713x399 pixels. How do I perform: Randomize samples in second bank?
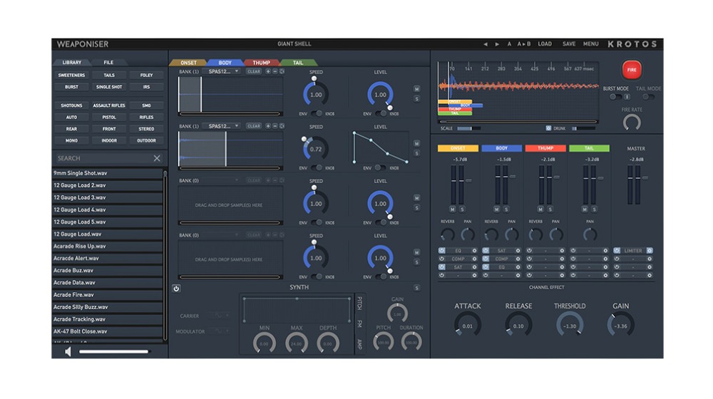(282, 126)
